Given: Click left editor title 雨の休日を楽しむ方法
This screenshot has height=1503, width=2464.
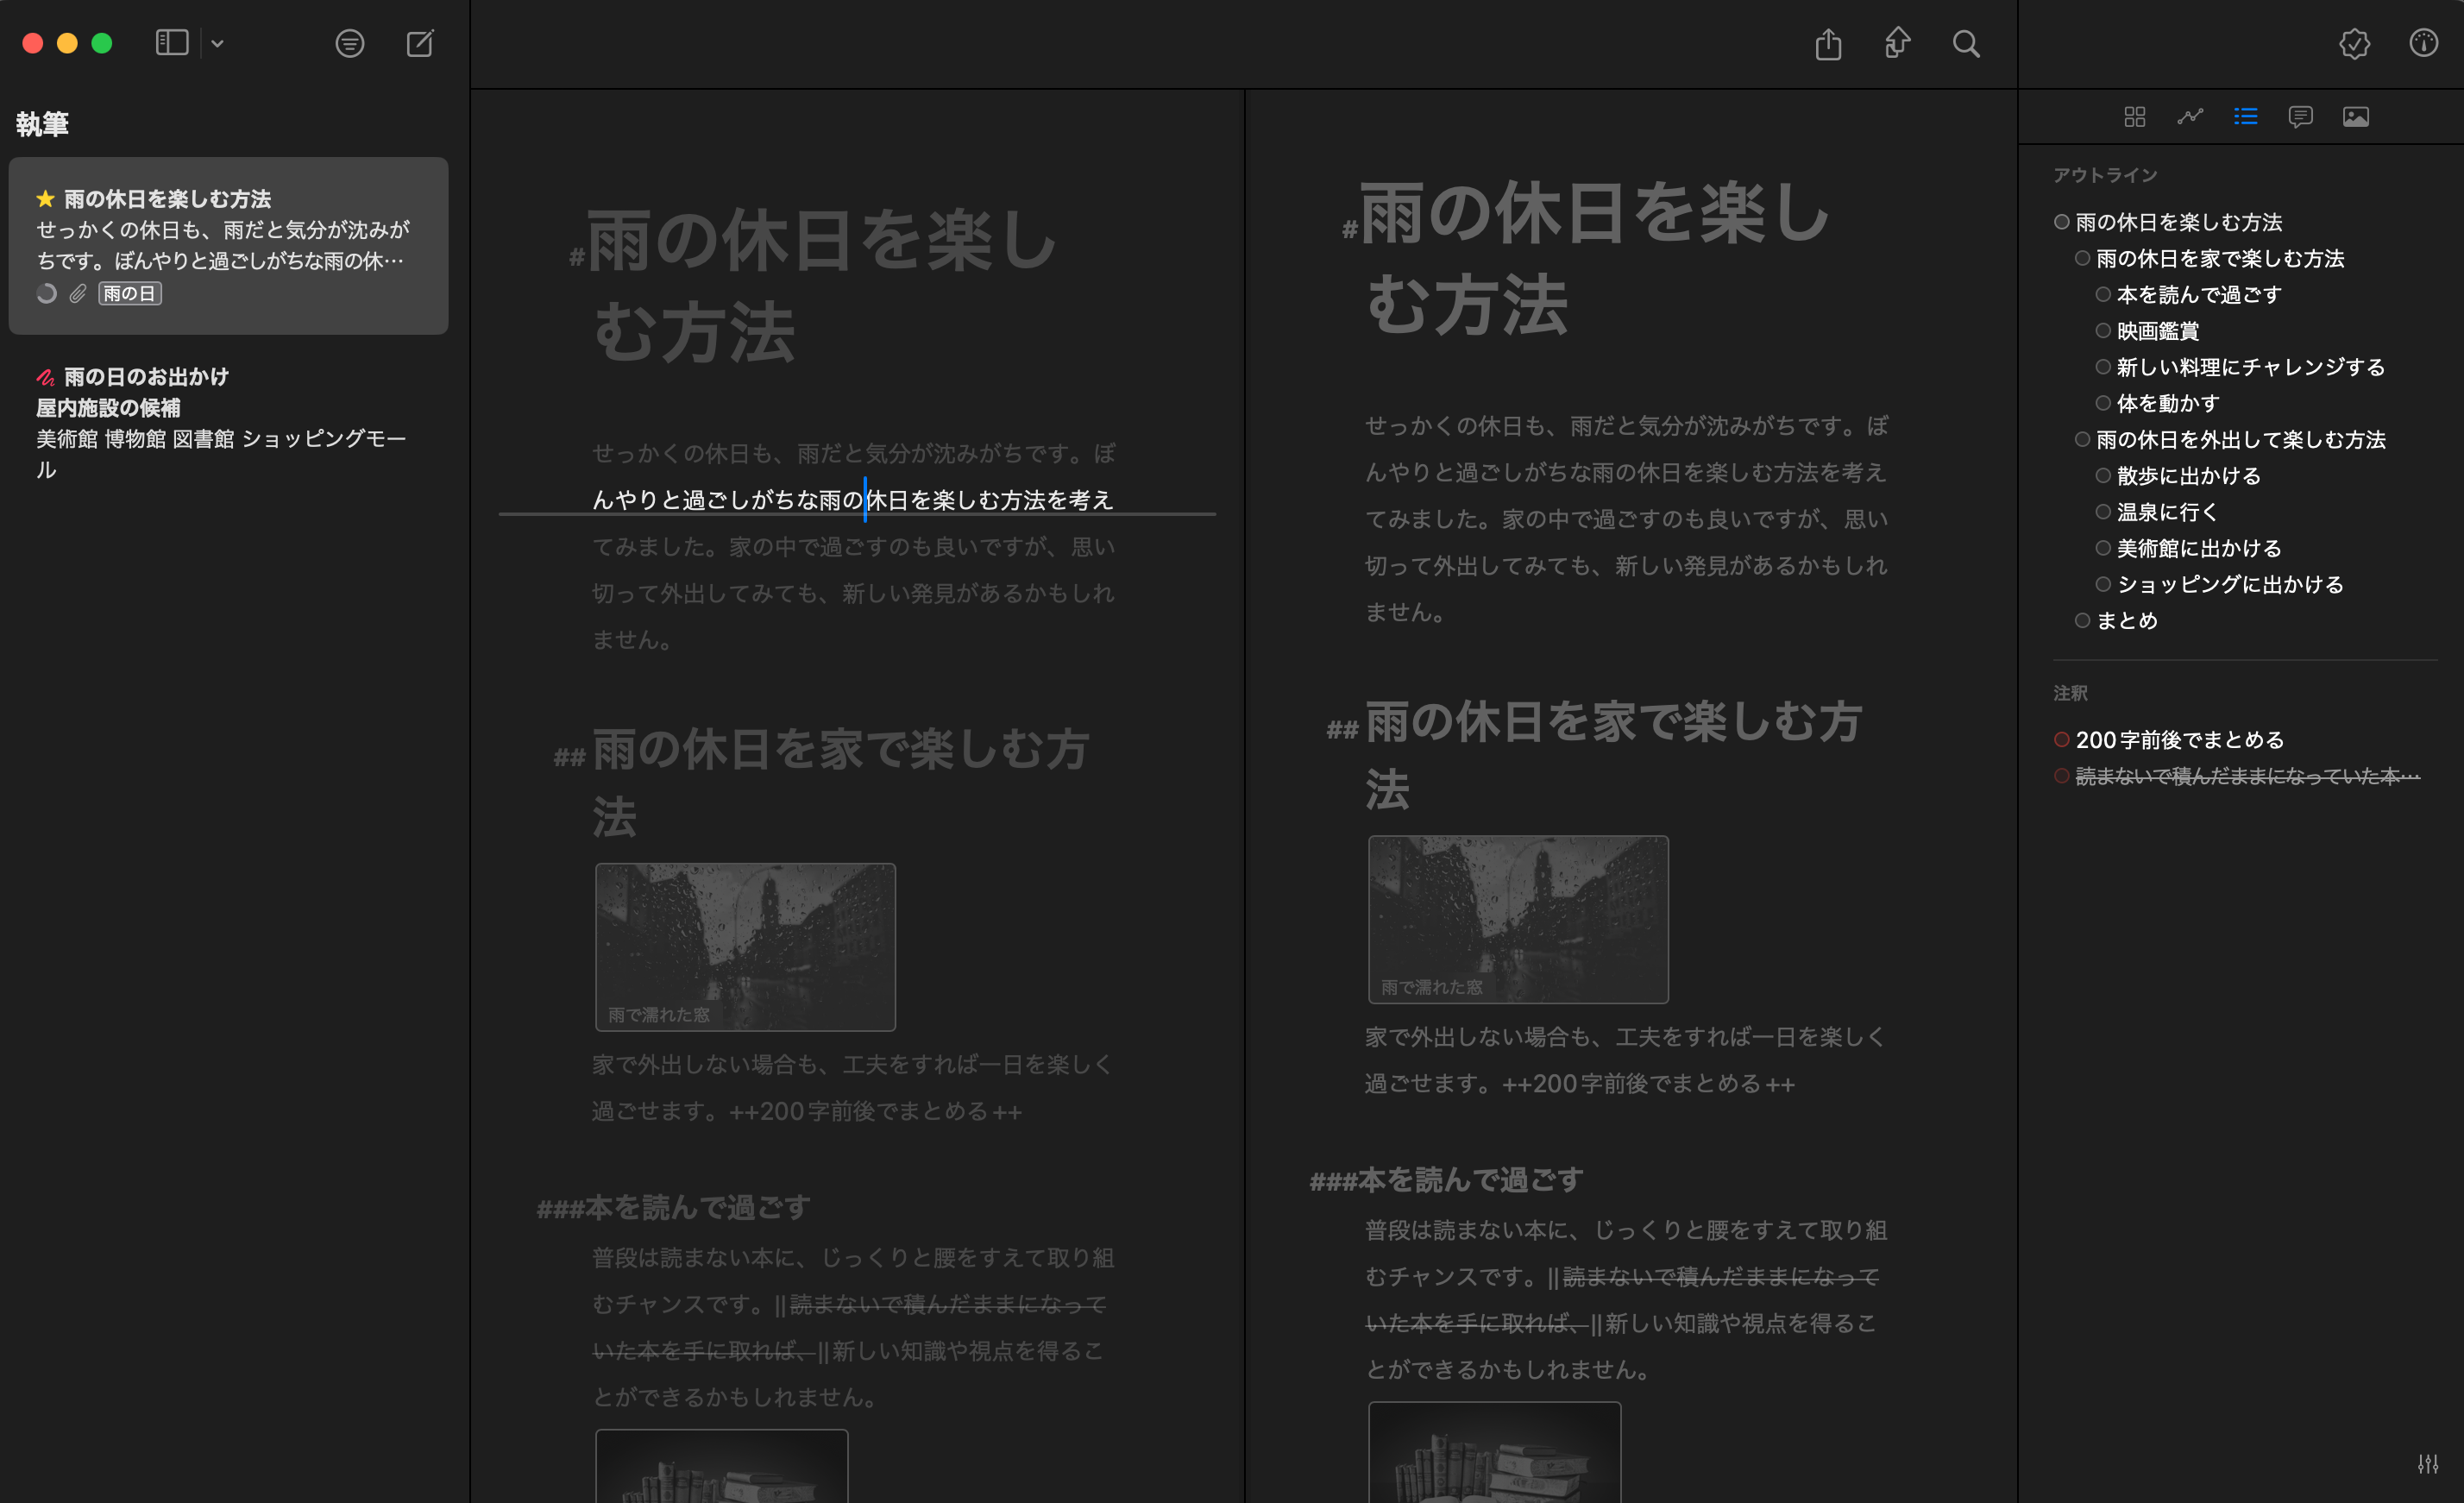Looking at the screenshot, I should [822, 286].
